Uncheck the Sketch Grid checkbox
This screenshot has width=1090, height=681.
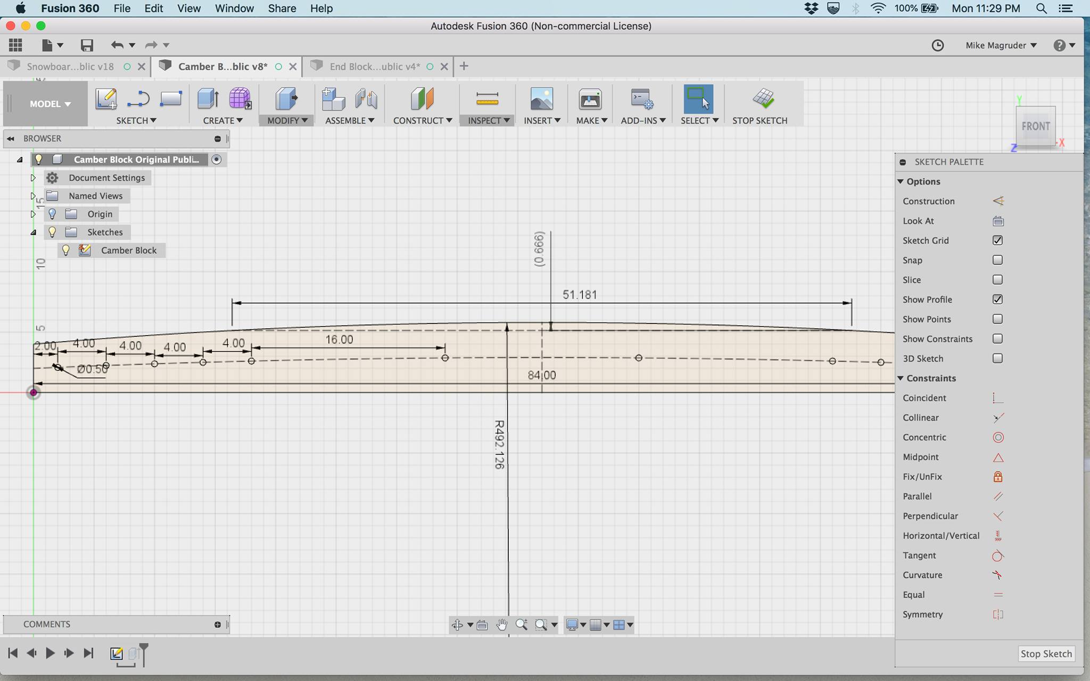(997, 240)
